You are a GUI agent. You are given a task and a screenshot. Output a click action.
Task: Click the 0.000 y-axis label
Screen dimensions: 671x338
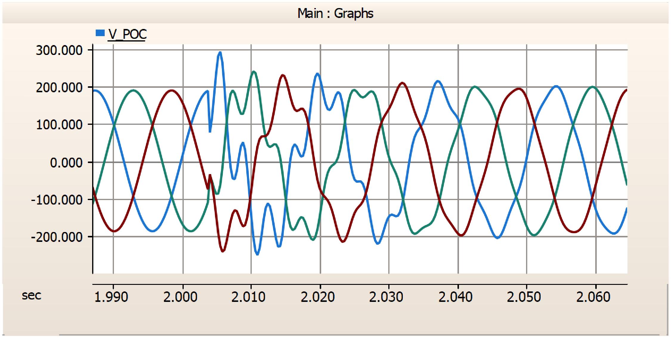(x=66, y=163)
